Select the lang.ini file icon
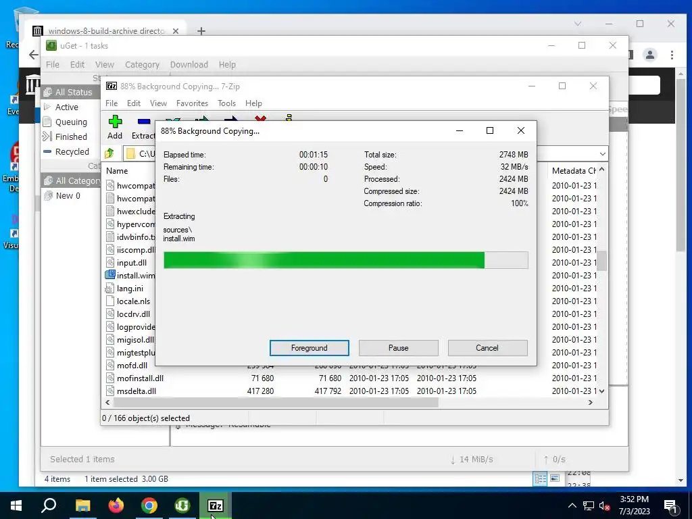The height and width of the screenshot is (519, 692). [109, 288]
